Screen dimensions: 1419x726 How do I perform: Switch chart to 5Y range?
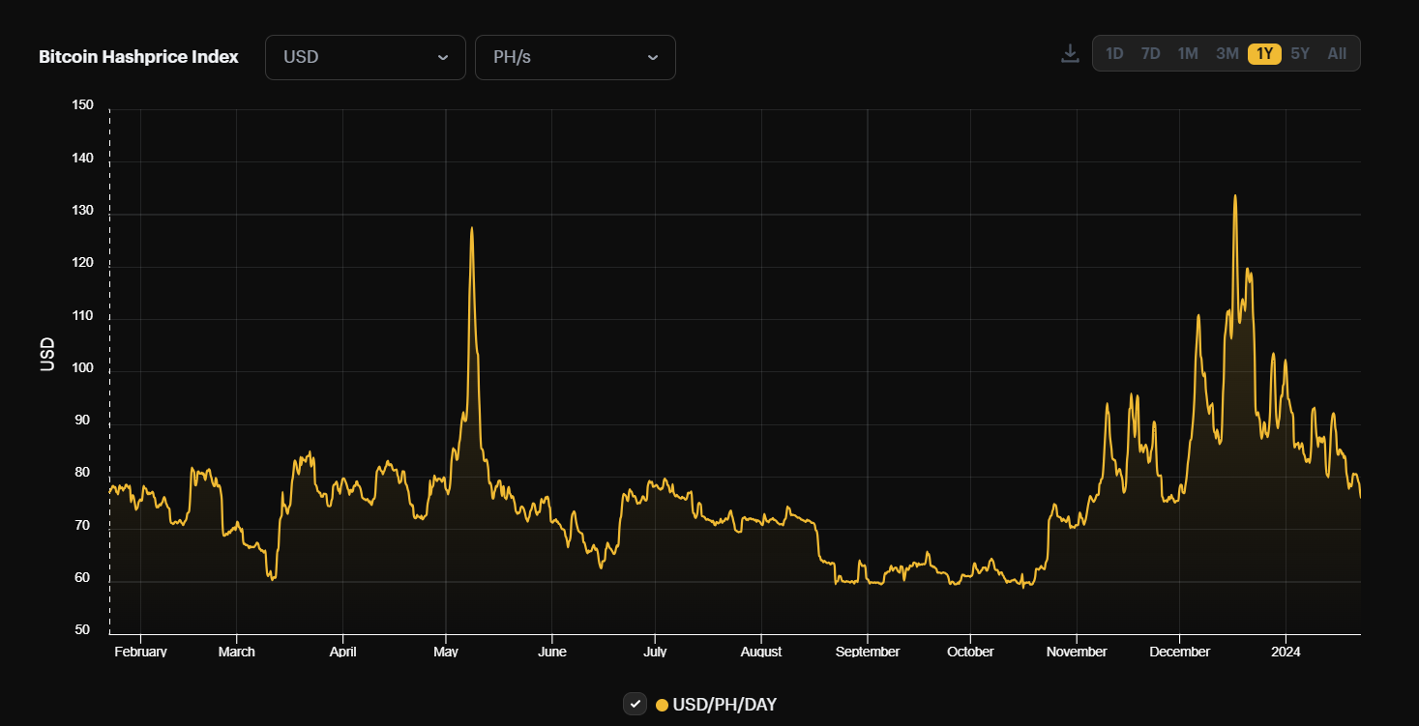(1300, 54)
